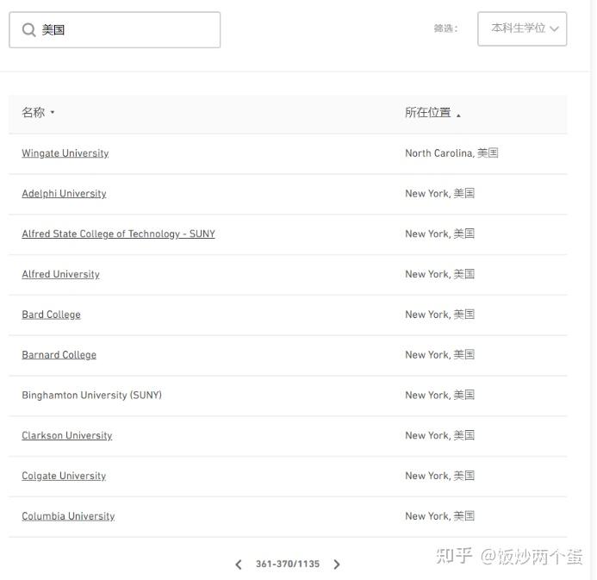Go to next page arrow
This screenshot has width=597, height=580.
click(337, 564)
